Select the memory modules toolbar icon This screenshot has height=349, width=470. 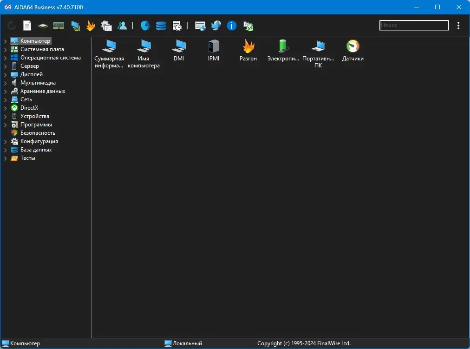pyautogui.click(x=58, y=26)
